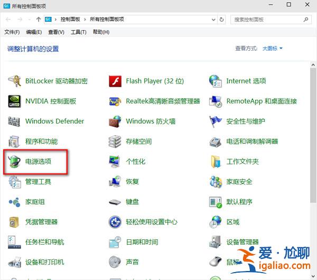Click the 控制面板 breadcrumb link
The width and height of the screenshot is (317, 280).
[x=70, y=20]
